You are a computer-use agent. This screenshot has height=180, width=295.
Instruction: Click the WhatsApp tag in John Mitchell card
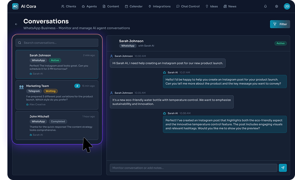pyautogui.click(x=38, y=121)
